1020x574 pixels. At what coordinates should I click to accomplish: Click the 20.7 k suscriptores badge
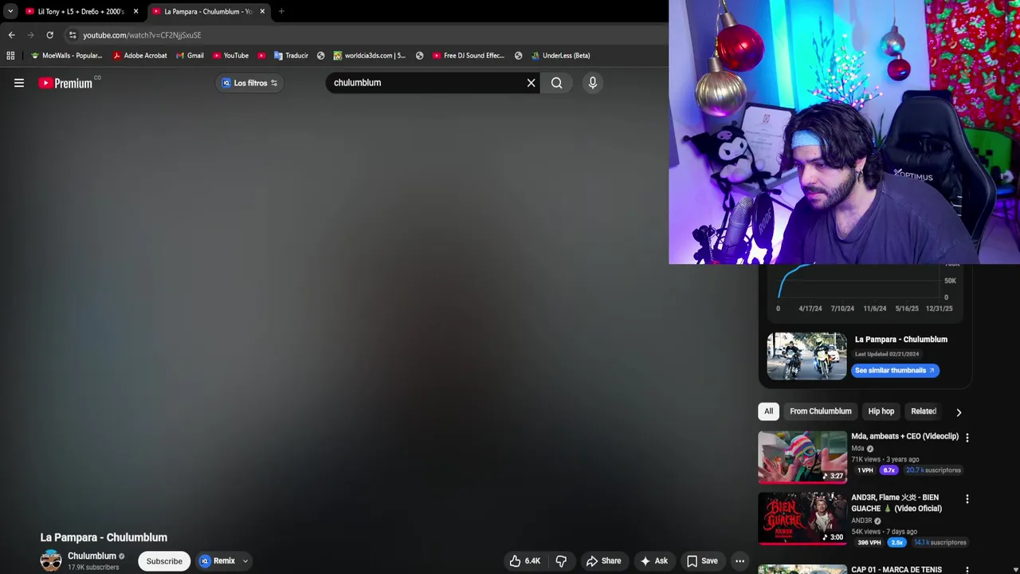[933, 470]
